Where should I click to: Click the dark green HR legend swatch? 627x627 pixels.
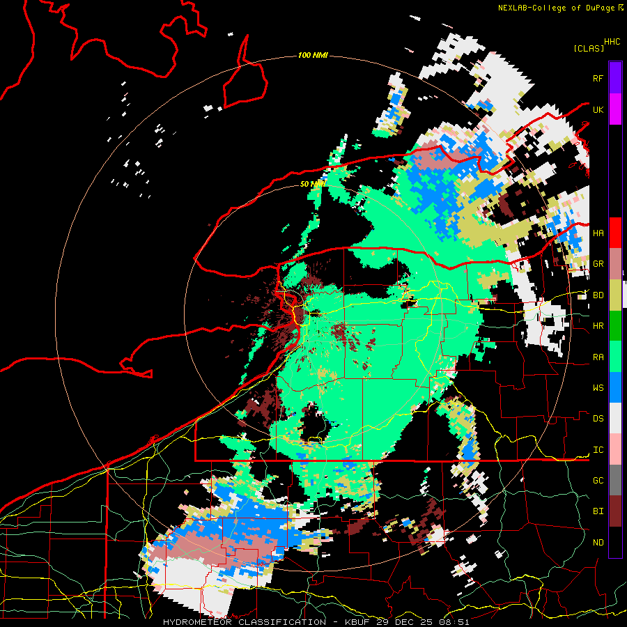tap(615, 326)
